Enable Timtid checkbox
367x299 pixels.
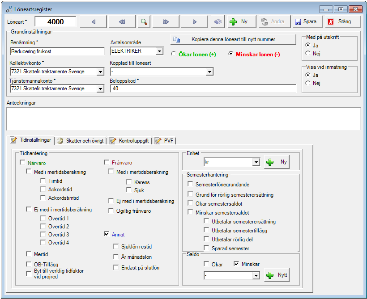click(43, 181)
